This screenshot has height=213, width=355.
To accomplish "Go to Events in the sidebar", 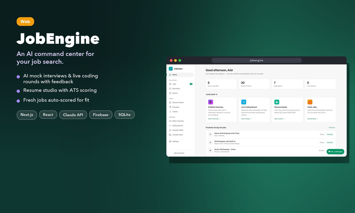I will [x=181, y=93].
